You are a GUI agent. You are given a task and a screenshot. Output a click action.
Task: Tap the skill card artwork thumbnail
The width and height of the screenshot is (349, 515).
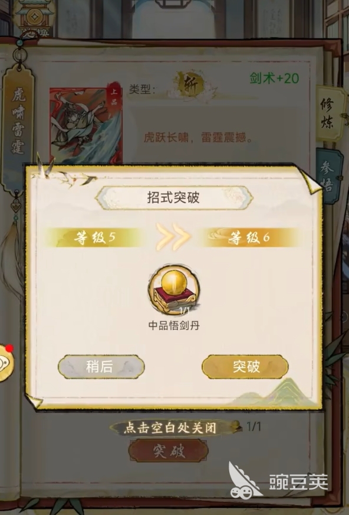(x=86, y=124)
